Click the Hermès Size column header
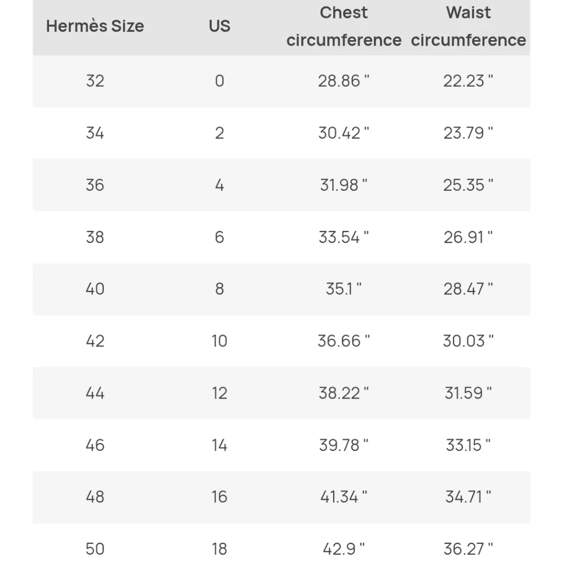Viewport: 563px width, 563px height. coord(95,26)
